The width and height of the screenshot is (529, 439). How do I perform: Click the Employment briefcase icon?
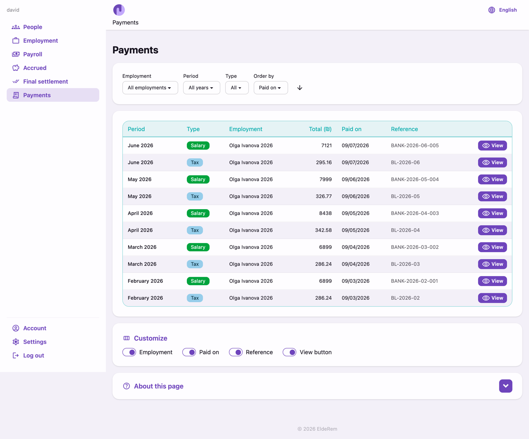coord(16,41)
